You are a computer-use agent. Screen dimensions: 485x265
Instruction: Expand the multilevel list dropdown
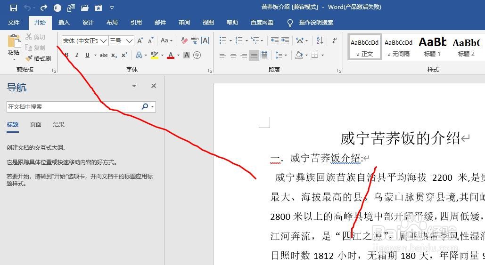pos(262,40)
